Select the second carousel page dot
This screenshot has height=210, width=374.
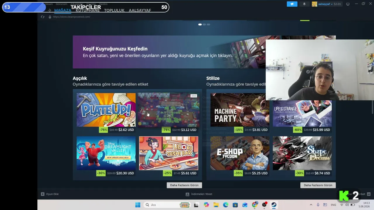coord(204,24)
